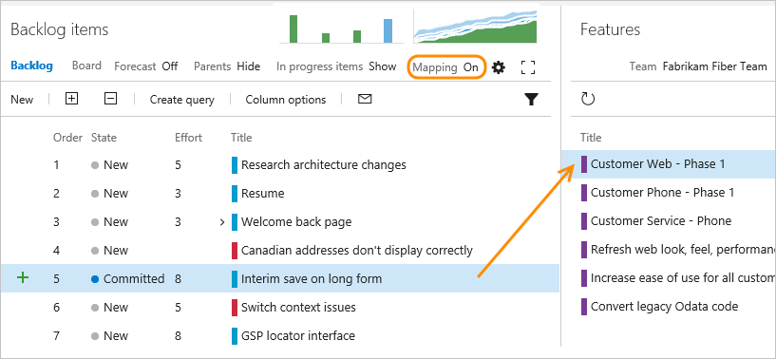
Task: Select Switch context issues item
Action: [298, 308]
